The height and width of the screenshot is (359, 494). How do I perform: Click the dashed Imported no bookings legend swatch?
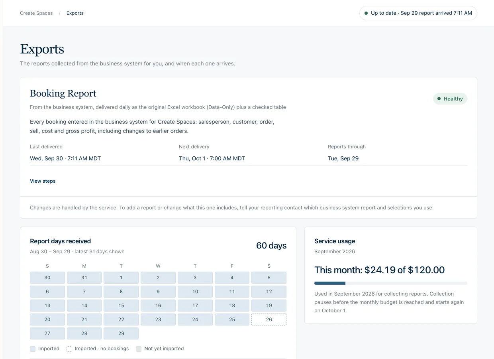tap(69, 349)
